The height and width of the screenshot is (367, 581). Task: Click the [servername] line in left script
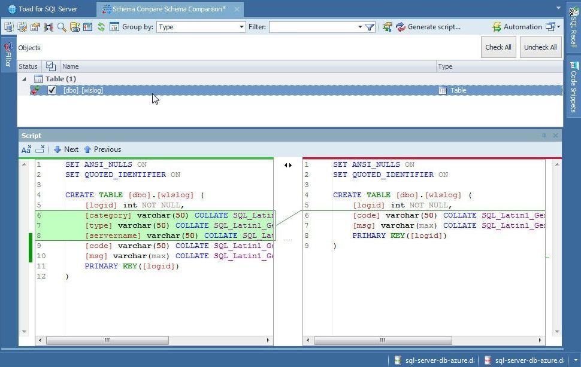point(155,236)
